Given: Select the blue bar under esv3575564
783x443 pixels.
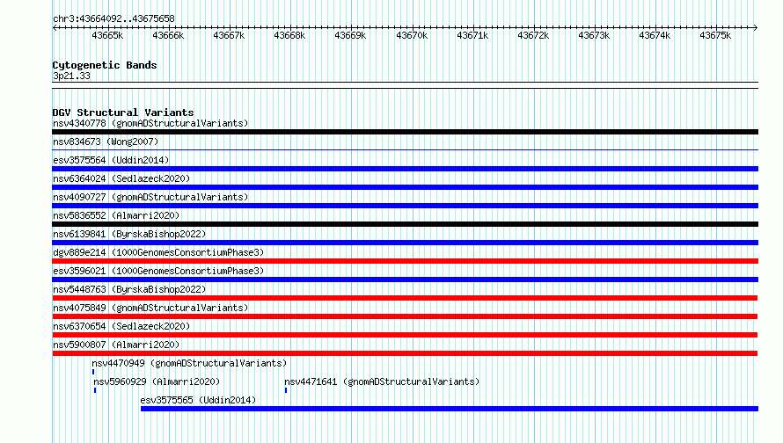Looking at the screenshot, I should pos(405,169).
